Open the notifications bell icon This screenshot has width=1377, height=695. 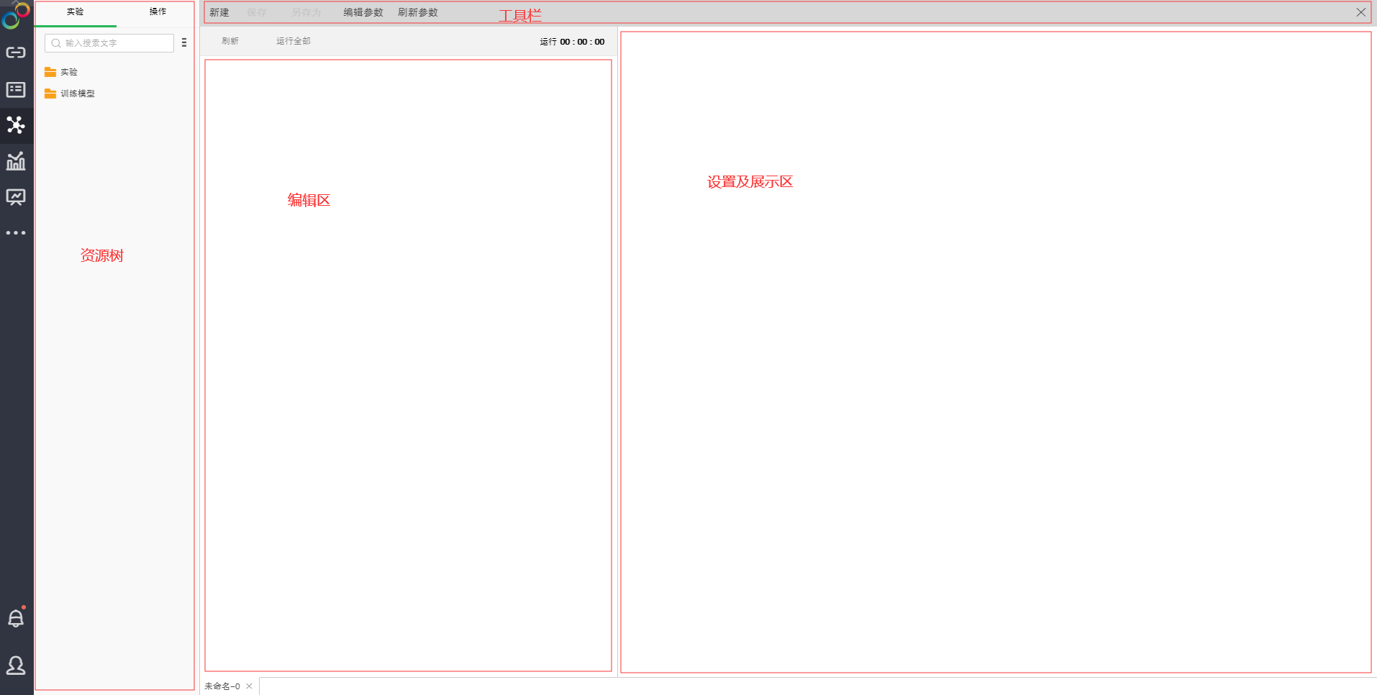coord(16,617)
